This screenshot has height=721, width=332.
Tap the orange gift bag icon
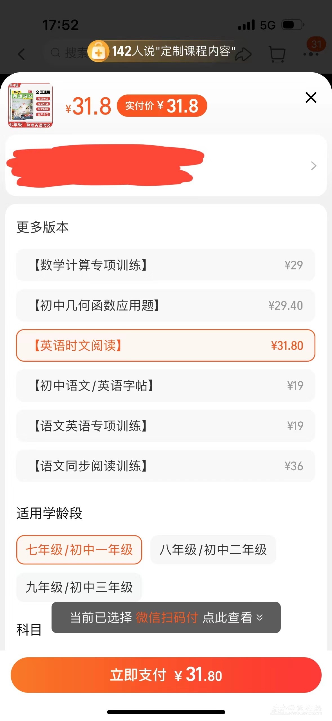[x=98, y=51]
